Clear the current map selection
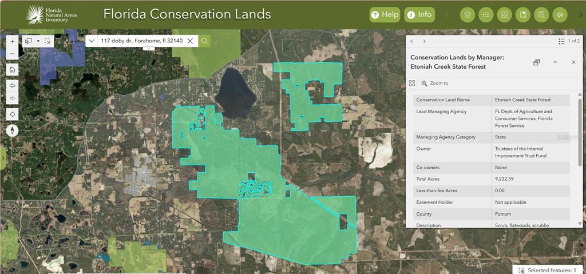 pos(48,41)
